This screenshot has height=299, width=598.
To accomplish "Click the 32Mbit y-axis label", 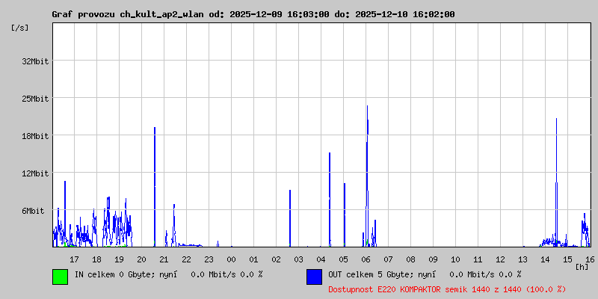I will 35,61.
